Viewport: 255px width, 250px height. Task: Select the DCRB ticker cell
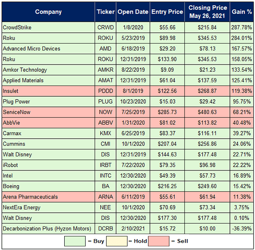pos(106,229)
